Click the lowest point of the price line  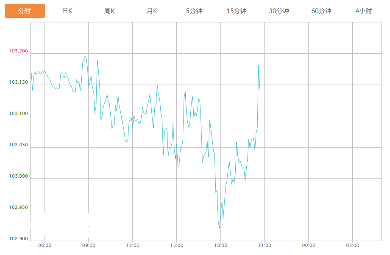[220, 228]
